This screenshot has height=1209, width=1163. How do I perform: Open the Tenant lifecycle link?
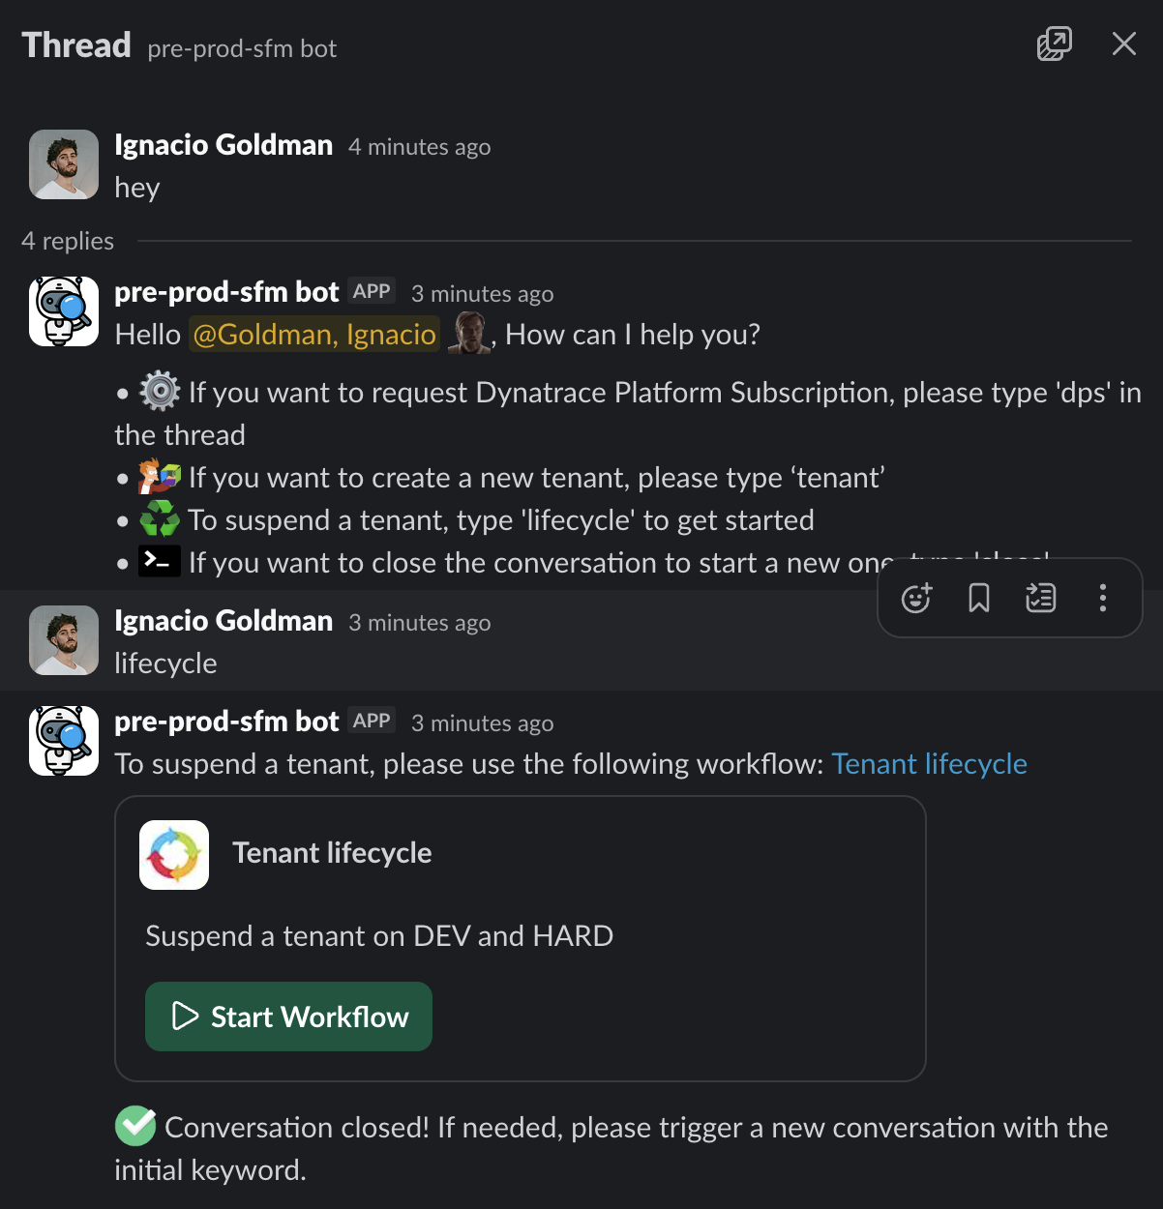[929, 764]
